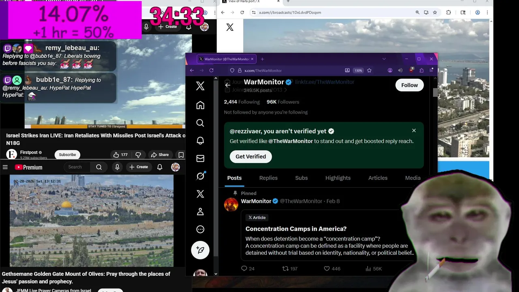Image resolution: width=519 pixels, height=292 pixels.
Task: Bookmark the Haifa port broadcast page
Action: [435, 13]
